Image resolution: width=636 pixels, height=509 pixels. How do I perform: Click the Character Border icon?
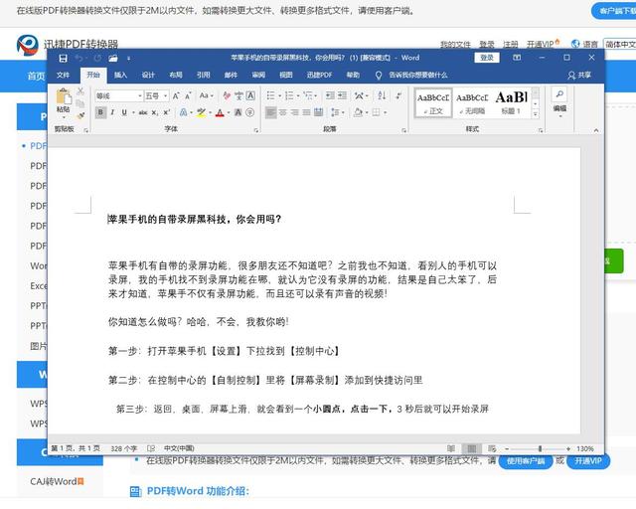coord(250,95)
